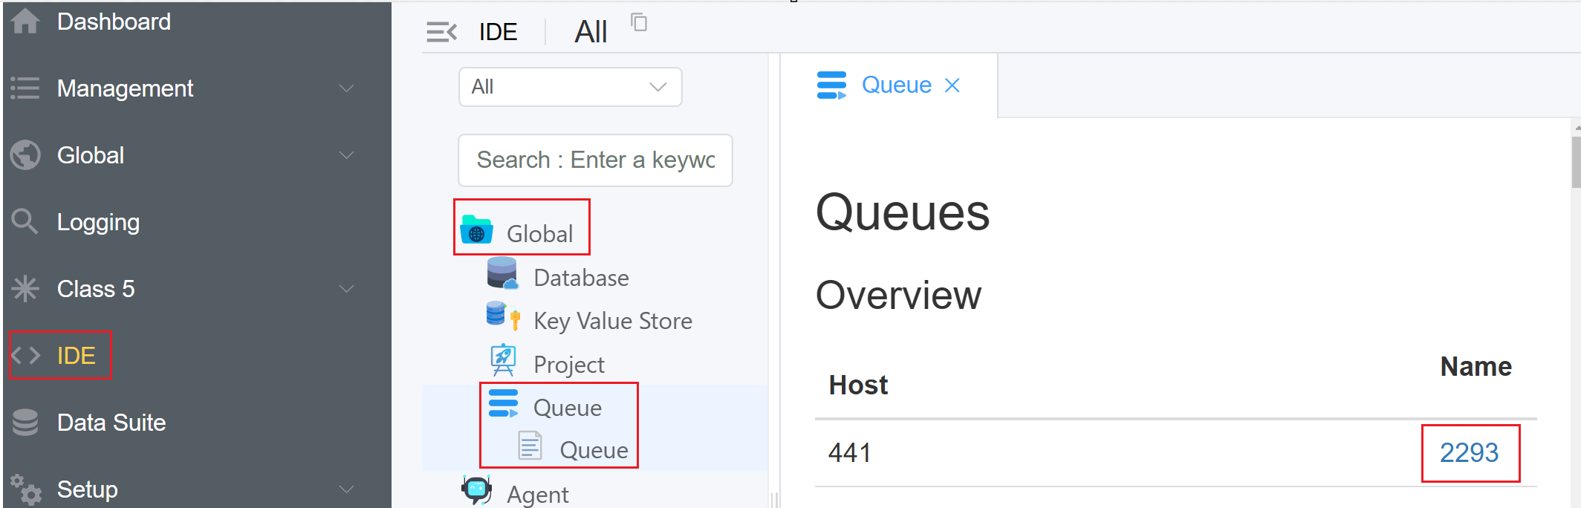Click the search keyword input field
This screenshot has height=508, width=1581.
click(595, 160)
